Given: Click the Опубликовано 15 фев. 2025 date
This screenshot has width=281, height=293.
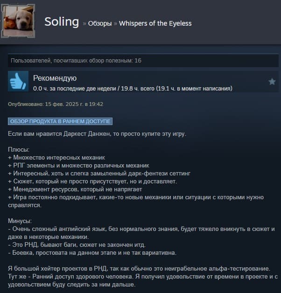Looking at the screenshot, I should pos(56,104).
